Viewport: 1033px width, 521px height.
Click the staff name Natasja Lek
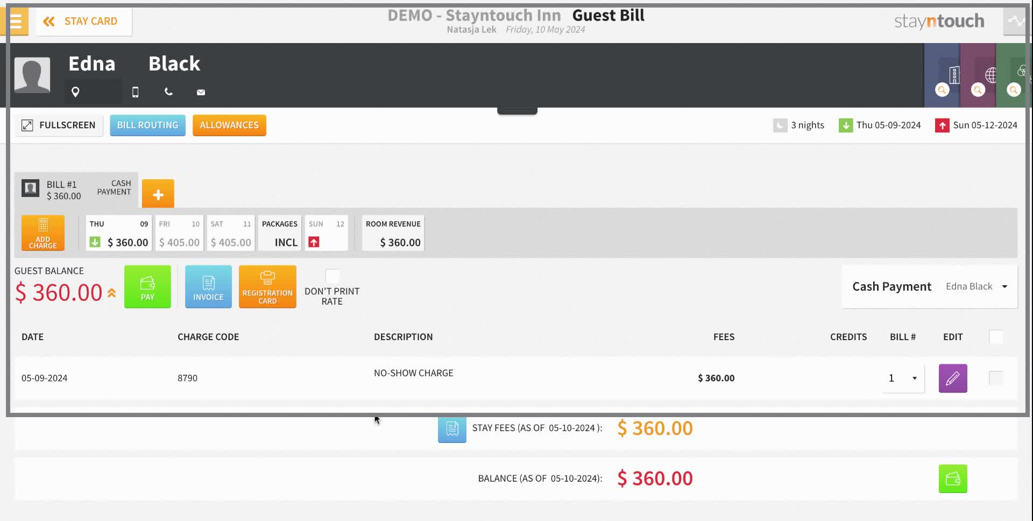click(471, 30)
